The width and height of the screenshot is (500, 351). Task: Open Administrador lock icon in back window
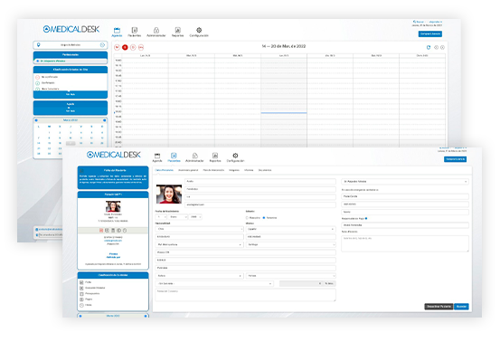(156, 30)
